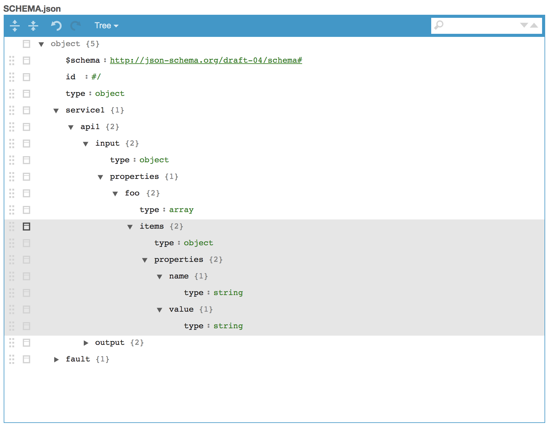The height and width of the screenshot is (426, 547).
Task: Grab drag handle of items row
Action: tap(12, 227)
